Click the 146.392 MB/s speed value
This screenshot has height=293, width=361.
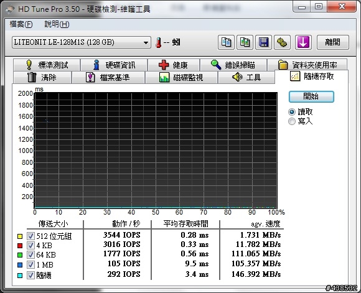[256, 274]
